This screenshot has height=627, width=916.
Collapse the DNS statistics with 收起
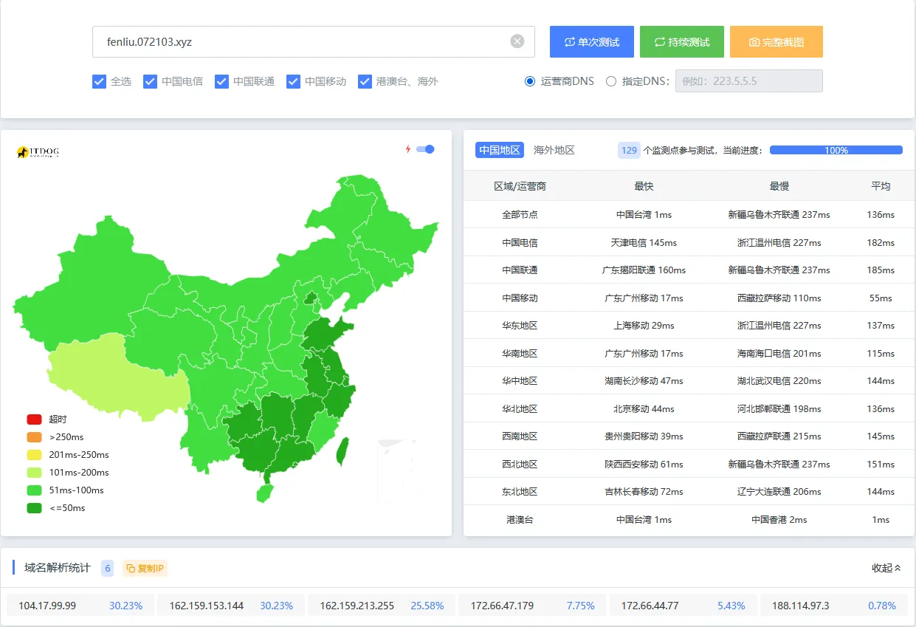(x=886, y=568)
